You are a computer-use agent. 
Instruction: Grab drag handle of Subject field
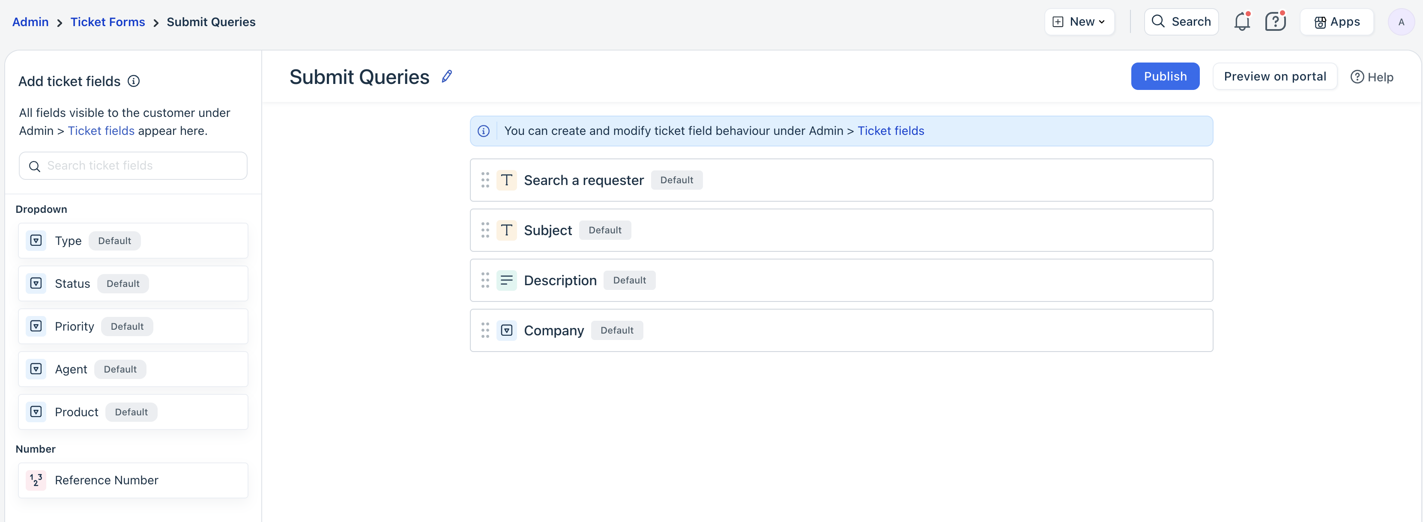(485, 230)
